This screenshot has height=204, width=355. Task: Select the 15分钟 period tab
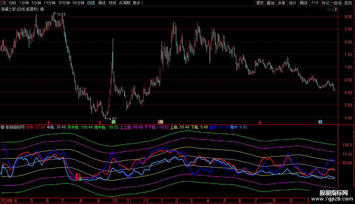[49, 3]
